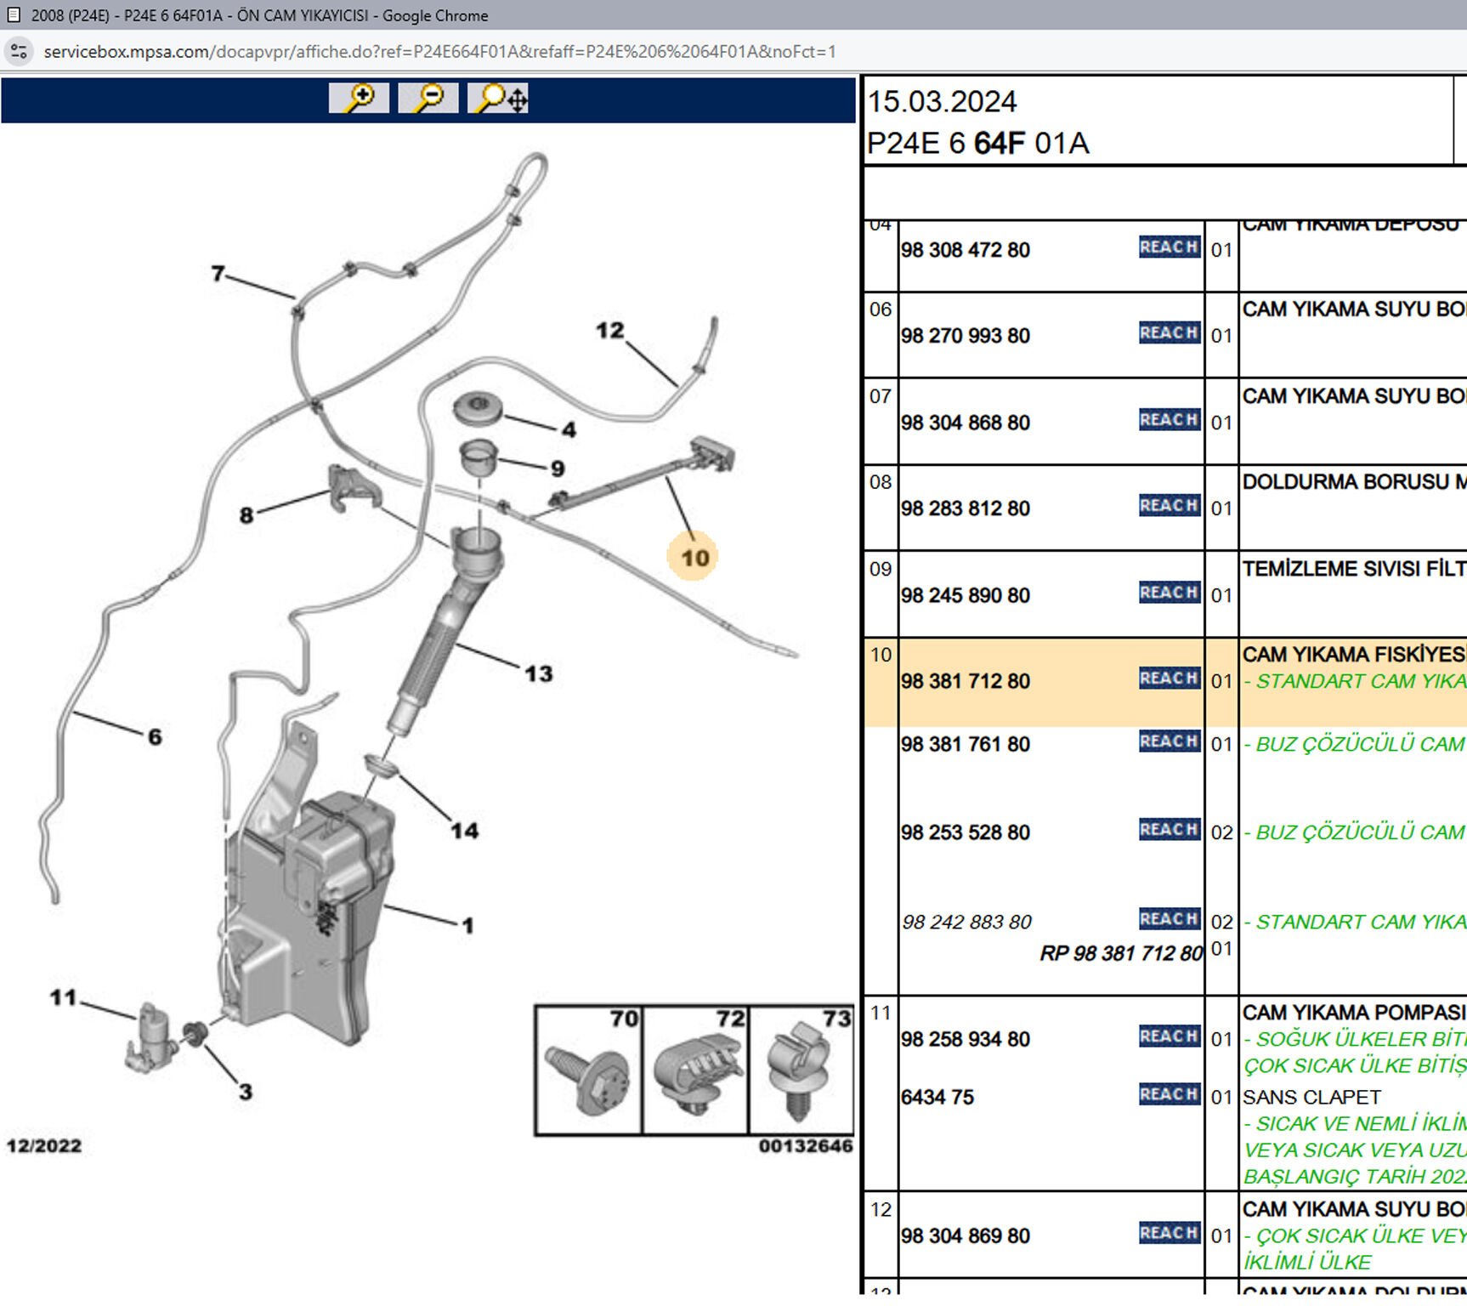Click part number 98 258 934 80

coord(965,1040)
